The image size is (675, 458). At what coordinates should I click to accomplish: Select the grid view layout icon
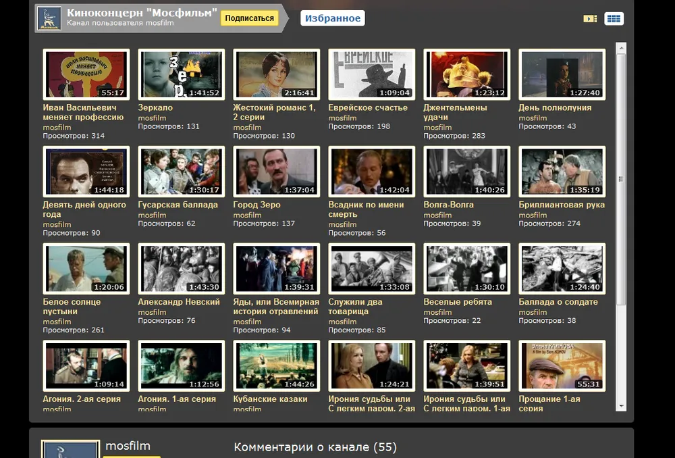coord(614,19)
